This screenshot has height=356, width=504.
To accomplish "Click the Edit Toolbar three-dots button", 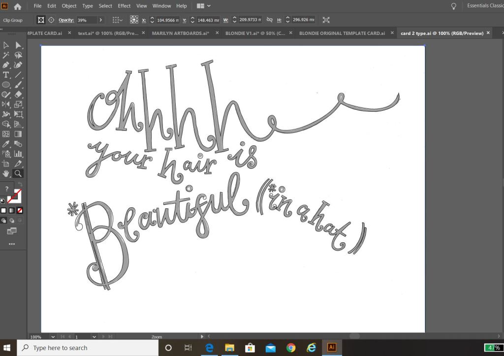I will [x=12, y=244].
